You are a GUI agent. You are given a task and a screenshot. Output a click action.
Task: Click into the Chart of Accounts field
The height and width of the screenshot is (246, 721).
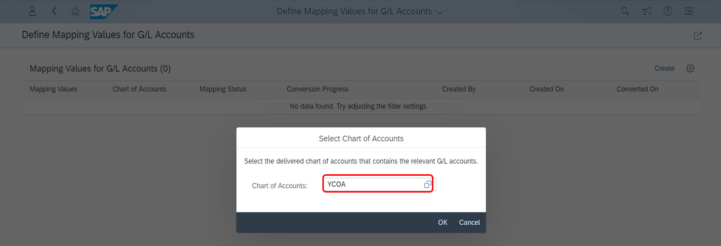coord(373,184)
